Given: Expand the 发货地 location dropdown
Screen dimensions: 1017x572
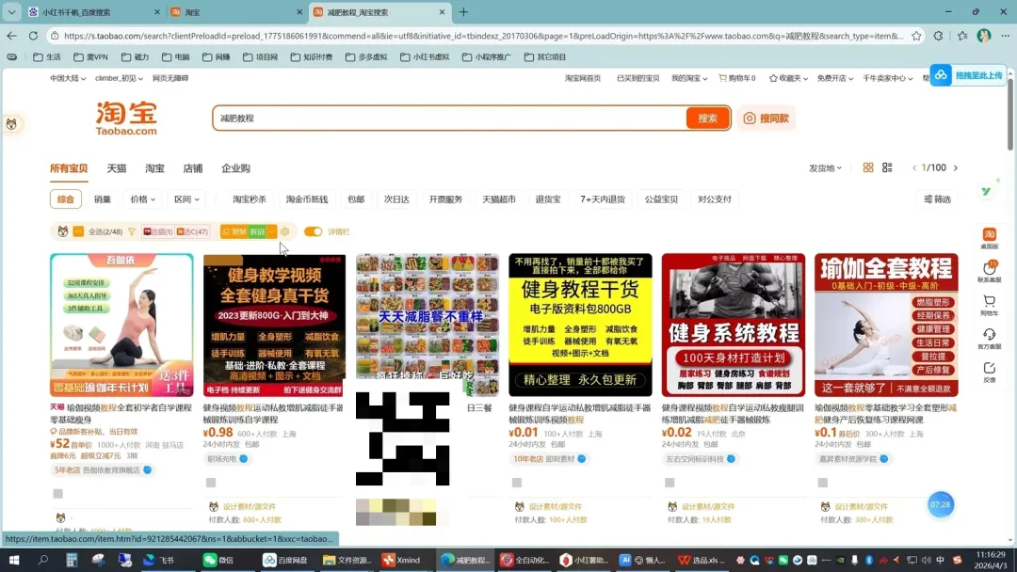Looking at the screenshot, I should [825, 168].
